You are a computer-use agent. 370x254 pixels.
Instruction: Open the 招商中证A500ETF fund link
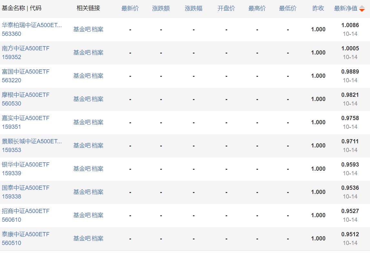point(26,211)
